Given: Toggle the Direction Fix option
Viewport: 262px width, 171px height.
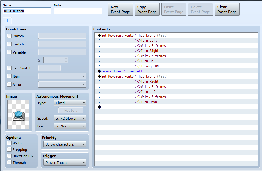Looking at the screenshot, I should coord(9,156).
